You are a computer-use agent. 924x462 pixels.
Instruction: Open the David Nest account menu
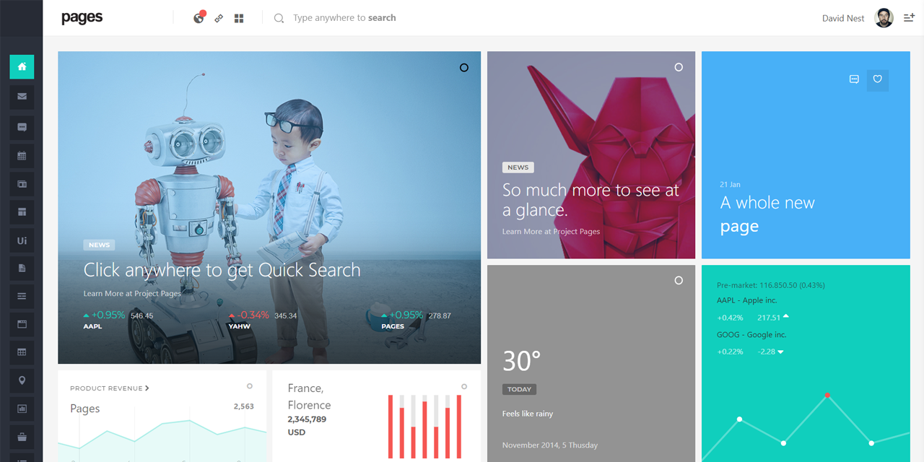[x=842, y=17]
